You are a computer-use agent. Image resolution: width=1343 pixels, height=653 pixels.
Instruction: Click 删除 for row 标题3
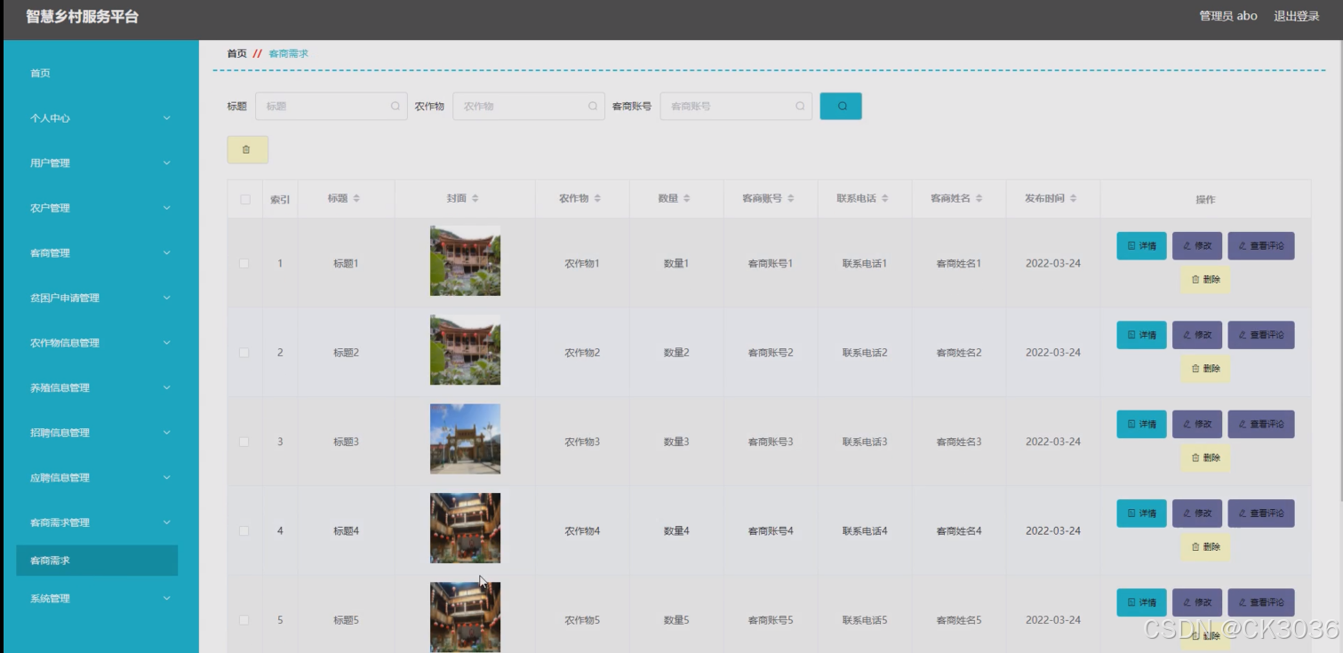(x=1205, y=458)
